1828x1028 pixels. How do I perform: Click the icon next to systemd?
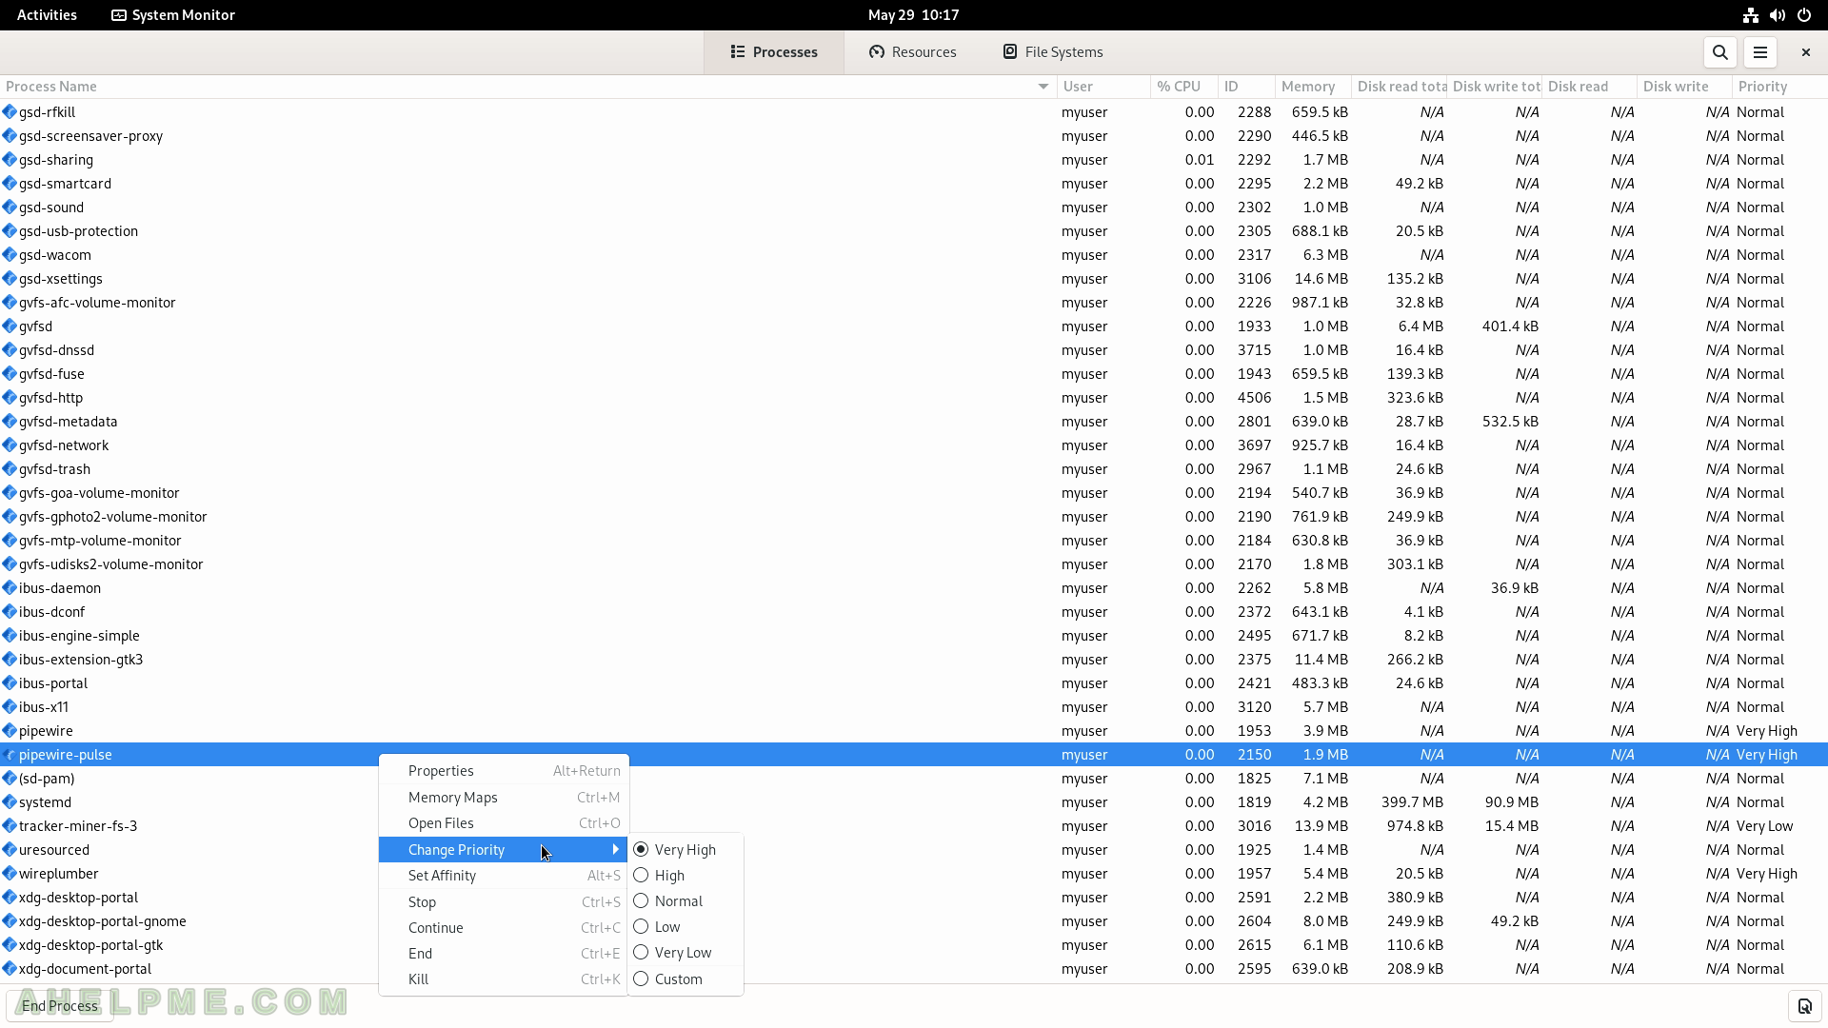[x=10, y=802]
